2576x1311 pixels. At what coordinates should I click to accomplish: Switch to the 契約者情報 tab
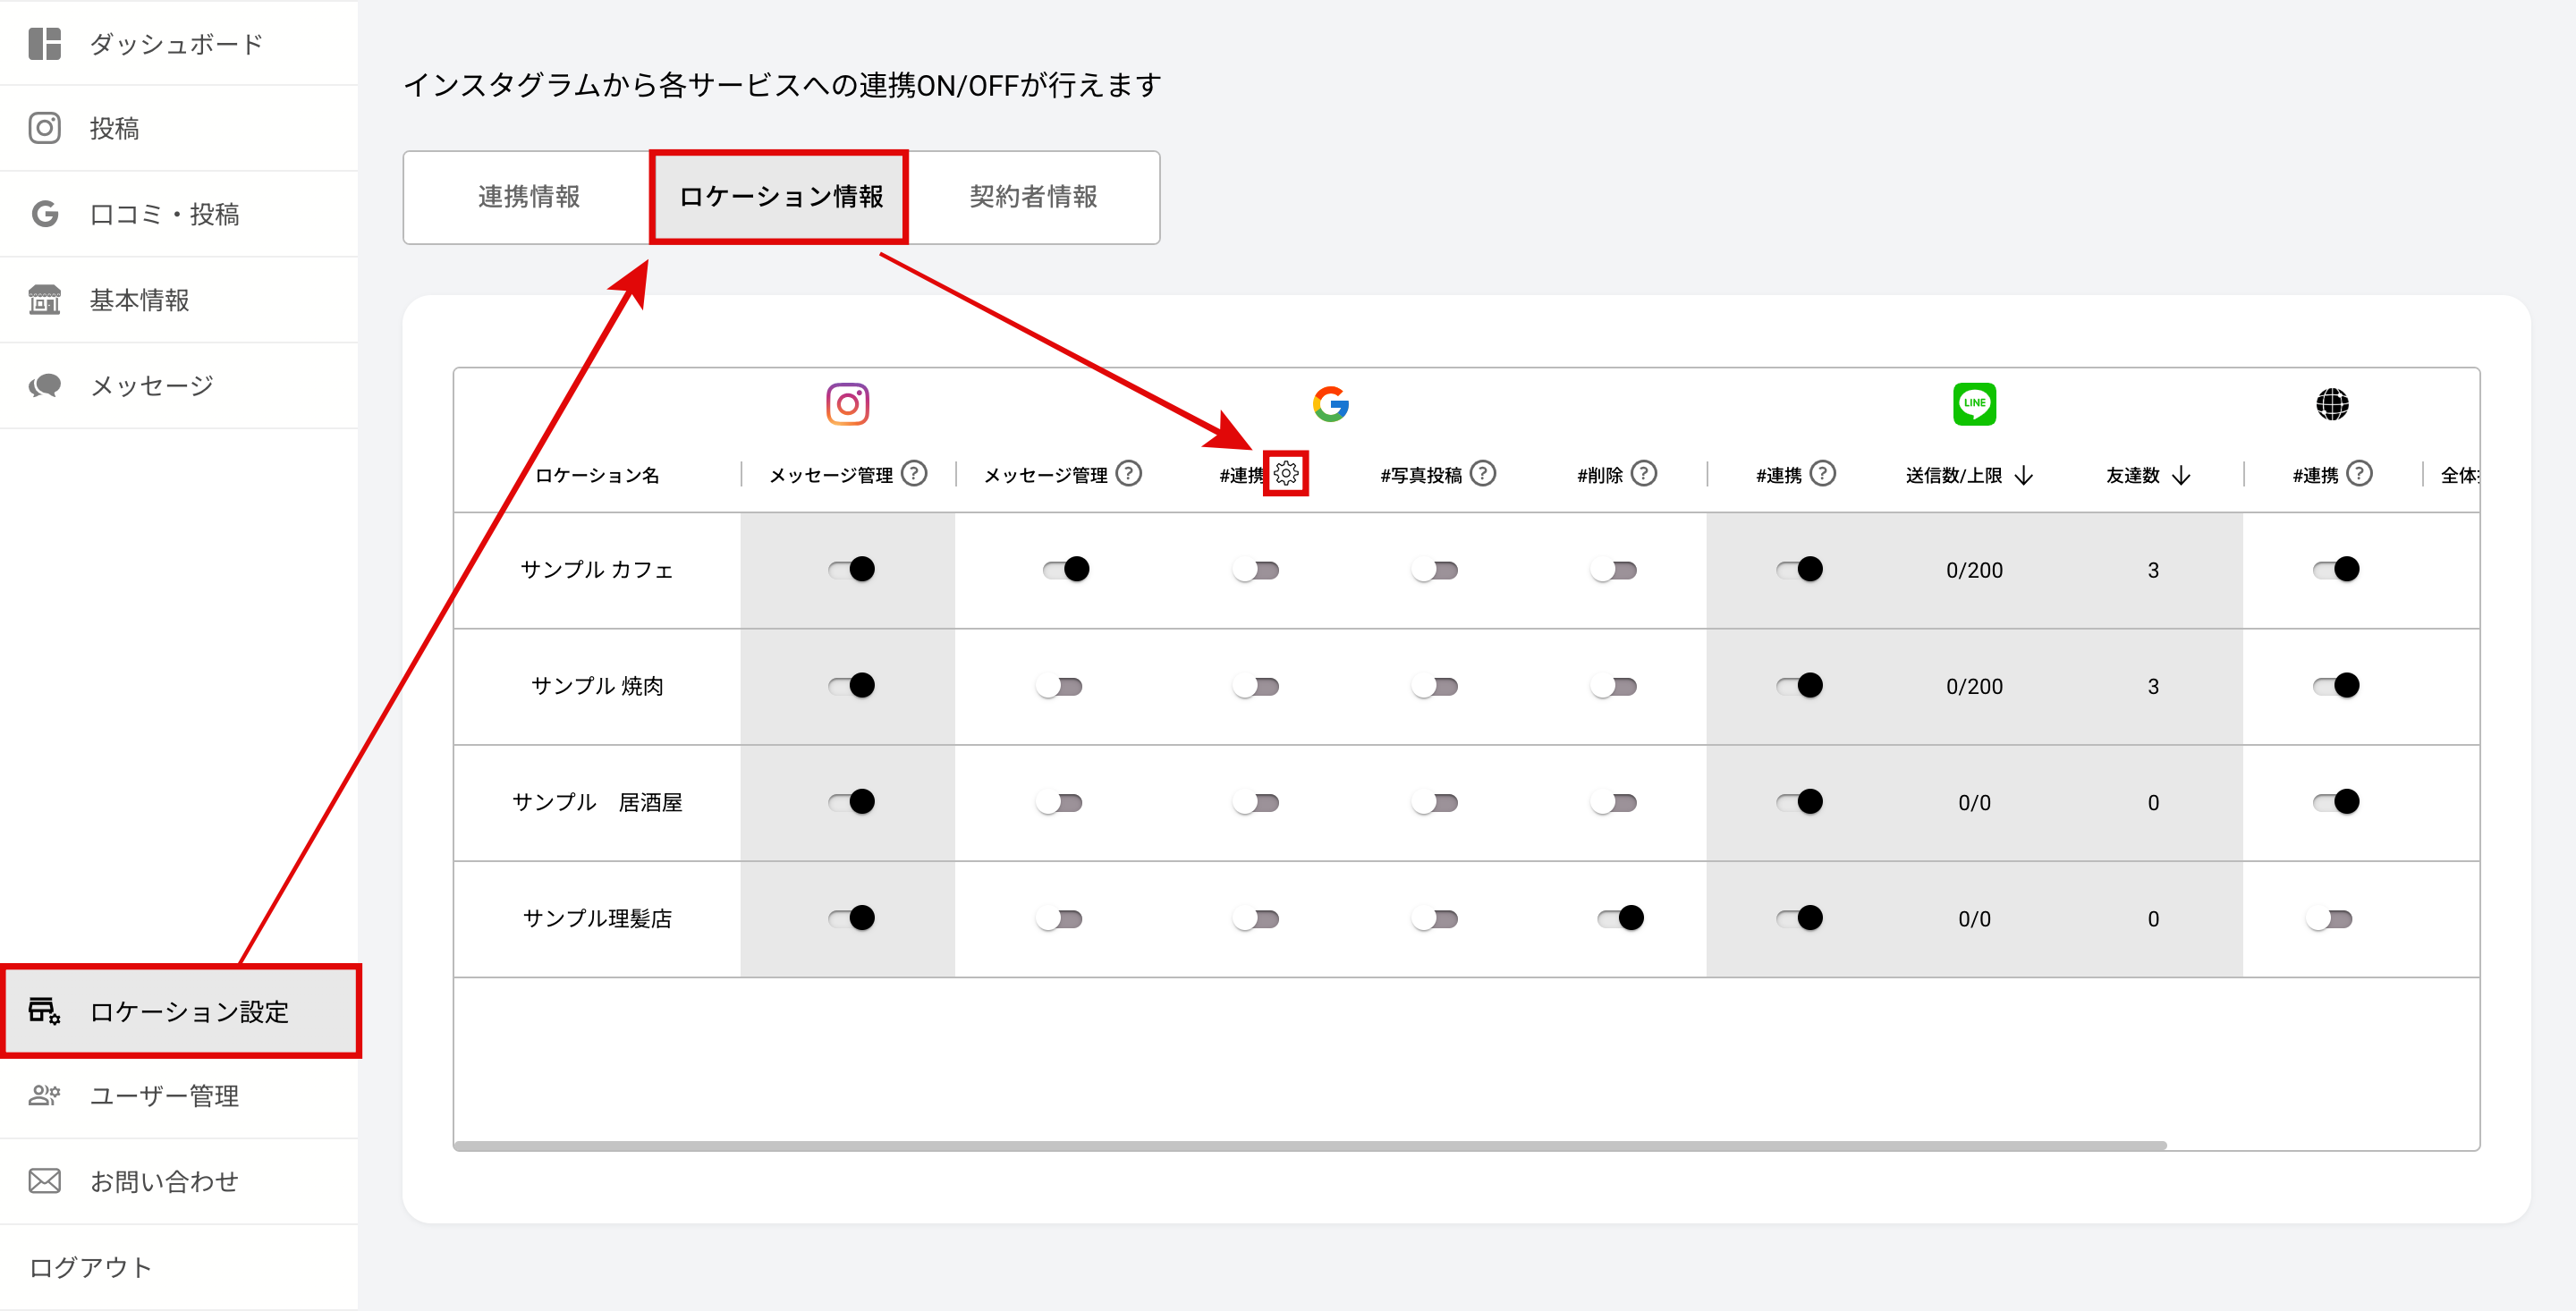[x=1033, y=197]
